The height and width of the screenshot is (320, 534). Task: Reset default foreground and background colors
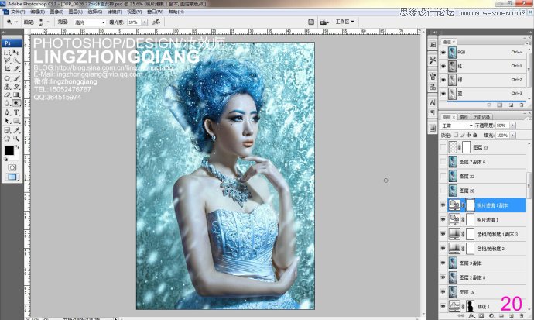[5, 159]
